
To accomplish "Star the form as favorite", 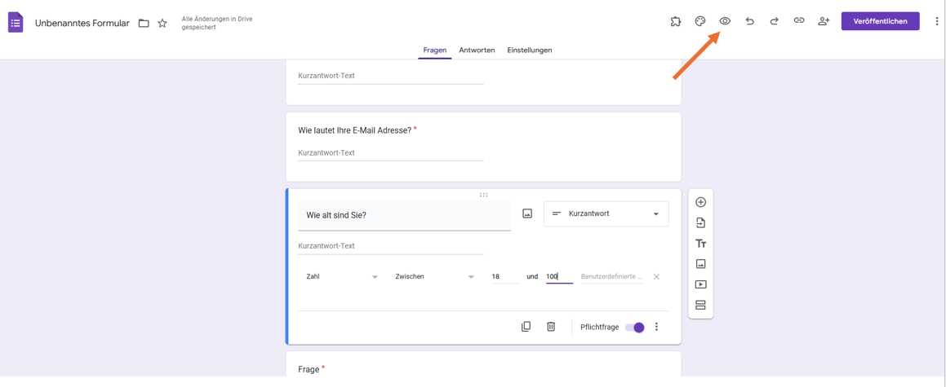I will click(x=162, y=24).
